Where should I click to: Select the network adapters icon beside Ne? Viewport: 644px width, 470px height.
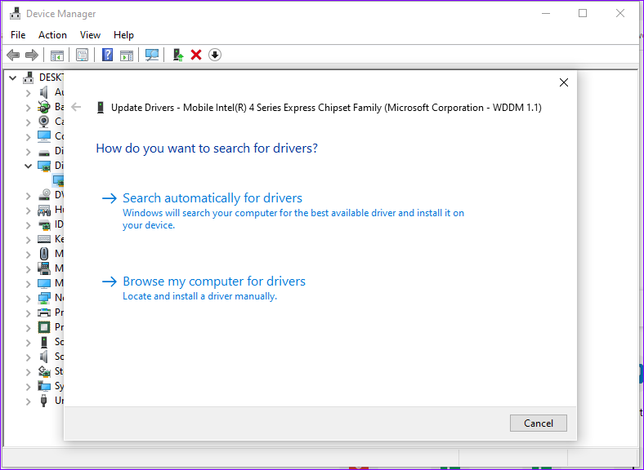coord(44,298)
